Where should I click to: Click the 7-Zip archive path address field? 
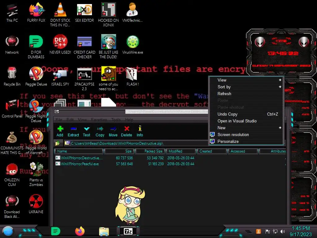pos(136,143)
